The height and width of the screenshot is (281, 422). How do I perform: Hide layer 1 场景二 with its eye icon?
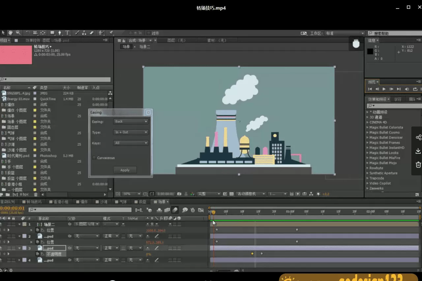click(x=1, y=224)
